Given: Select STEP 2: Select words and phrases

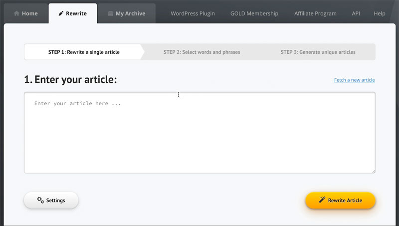Looking at the screenshot, I should click(x=202, y=52).
